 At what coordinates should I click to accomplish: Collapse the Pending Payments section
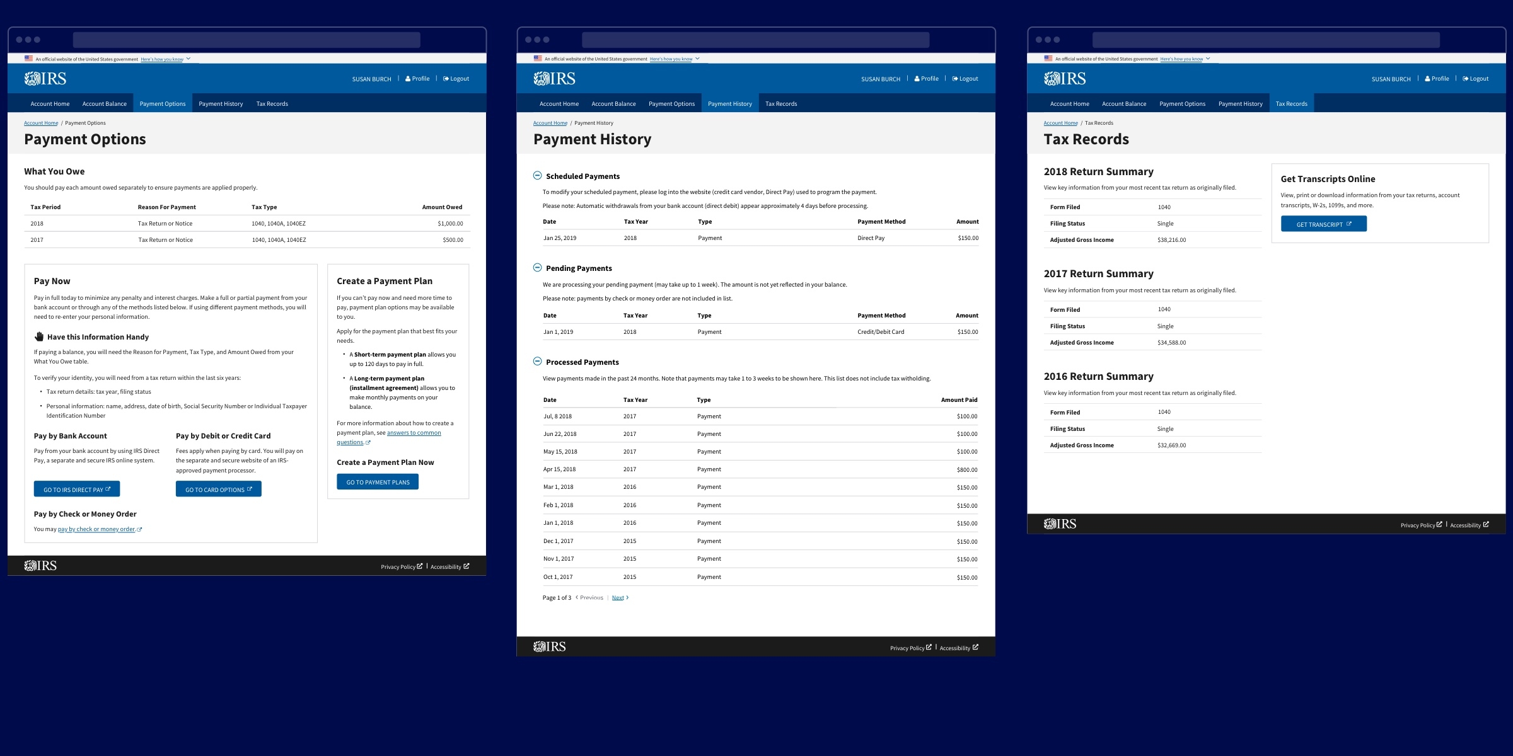pyautogui.click(x=537, y=268)
